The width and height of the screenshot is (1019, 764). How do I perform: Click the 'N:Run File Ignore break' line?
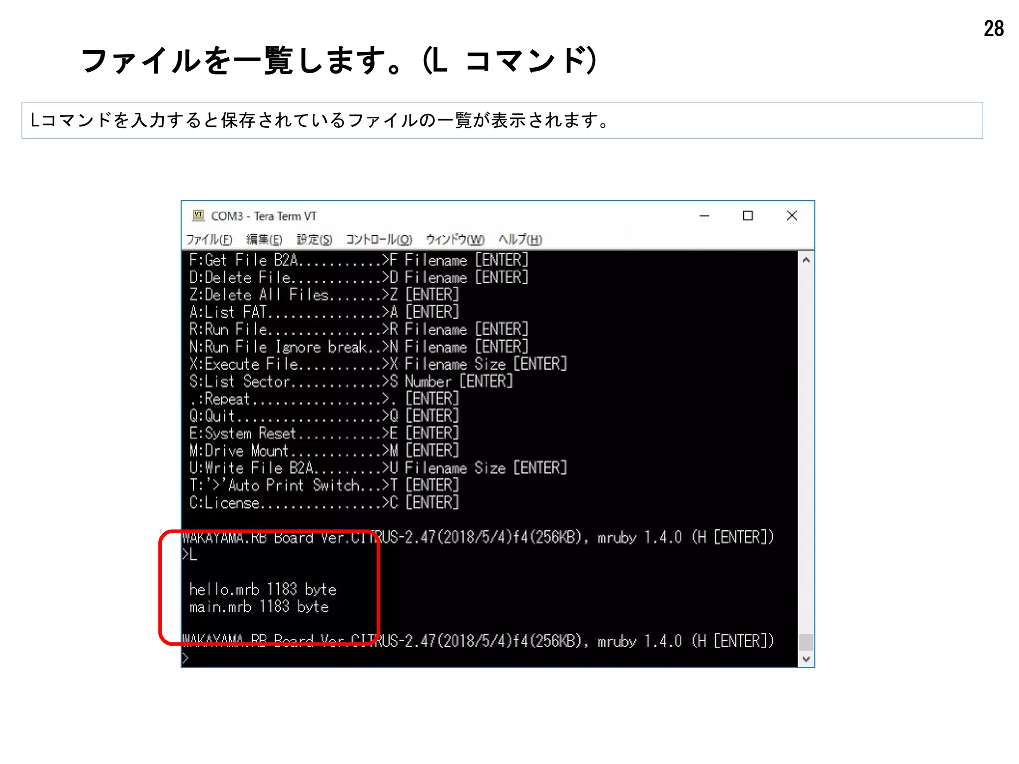pyautogui.click(x=358, y=347)
